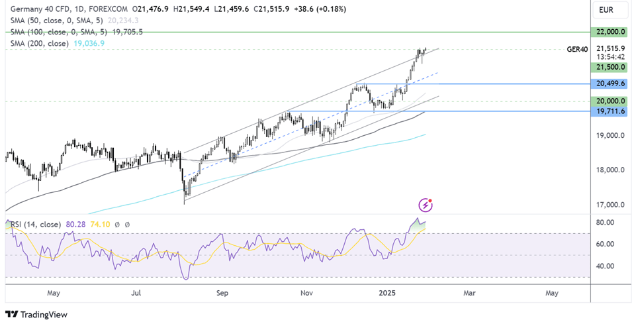638x326 pixels.
Task: Click the +38.6 (+0.18%) change value
Action: [x=322, y=9]
